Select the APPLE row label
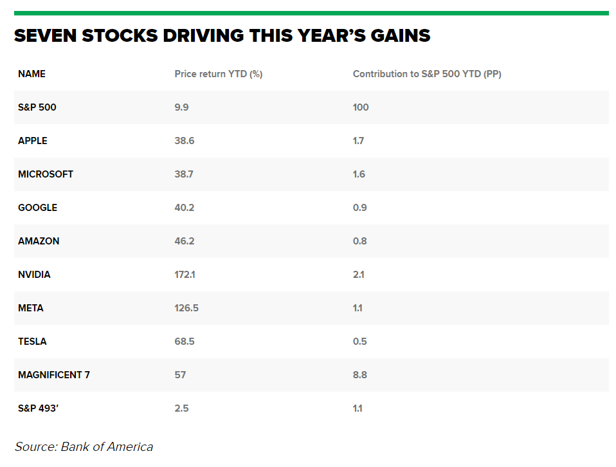 (33, 141)
